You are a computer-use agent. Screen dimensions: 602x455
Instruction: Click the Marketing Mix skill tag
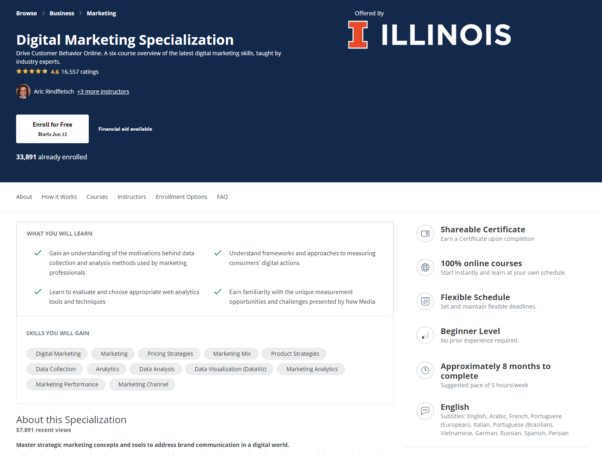click(231, 354)
